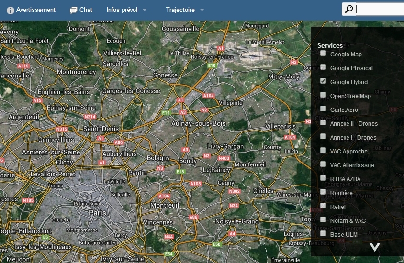The image size is (404, 263).
Task: Open the Trajectoire dropdown arrow
Action: tap(202, 10)
